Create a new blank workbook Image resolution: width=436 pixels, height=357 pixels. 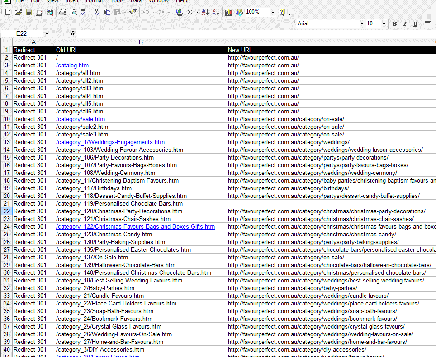click(x=8, y=12)
